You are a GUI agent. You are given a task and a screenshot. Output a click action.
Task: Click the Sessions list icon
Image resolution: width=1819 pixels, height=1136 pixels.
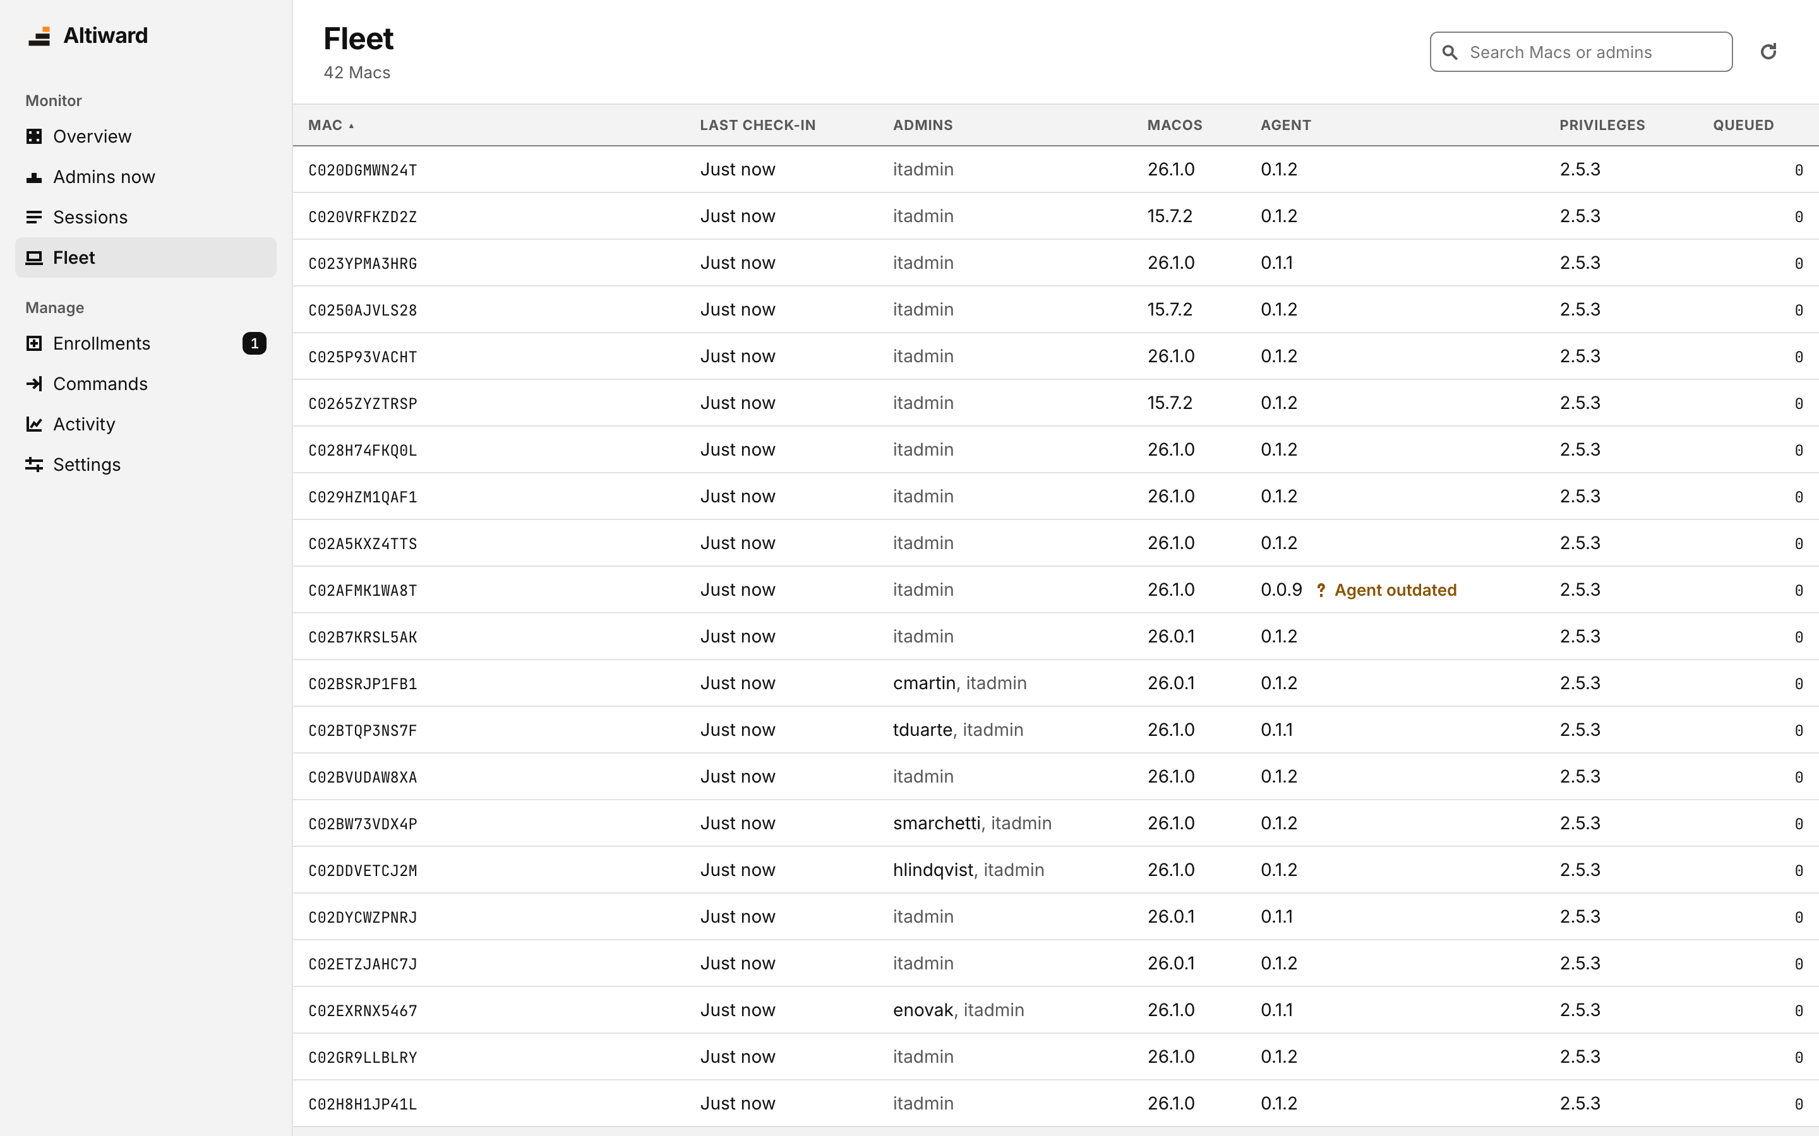[34, 217]
